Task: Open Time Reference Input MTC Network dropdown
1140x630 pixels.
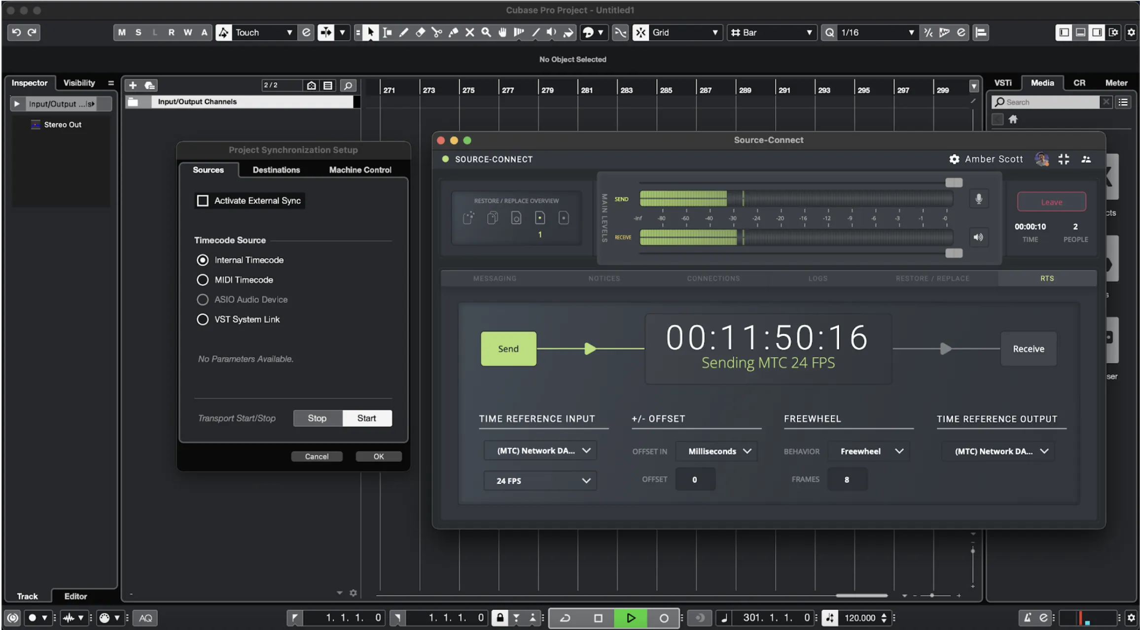Action: pyautogui.click(x=540, y=451)
